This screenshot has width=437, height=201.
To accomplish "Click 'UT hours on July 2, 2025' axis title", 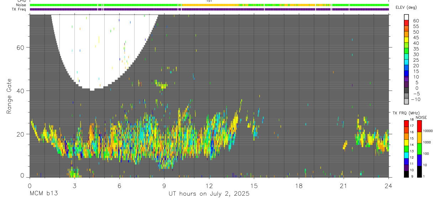I will coord(209,194).
